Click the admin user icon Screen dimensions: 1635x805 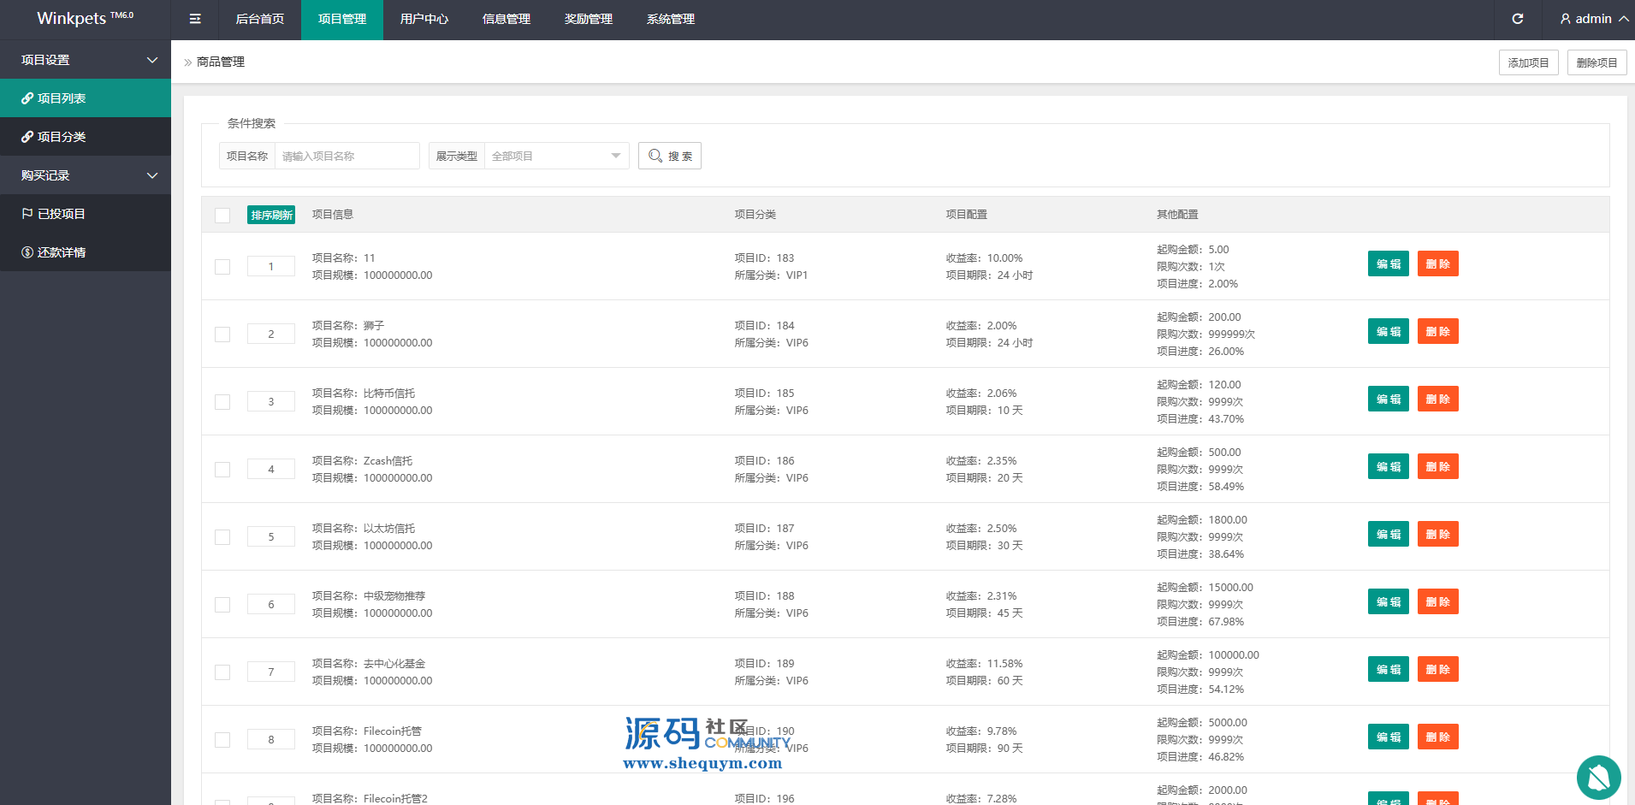tap(1565, 19)
